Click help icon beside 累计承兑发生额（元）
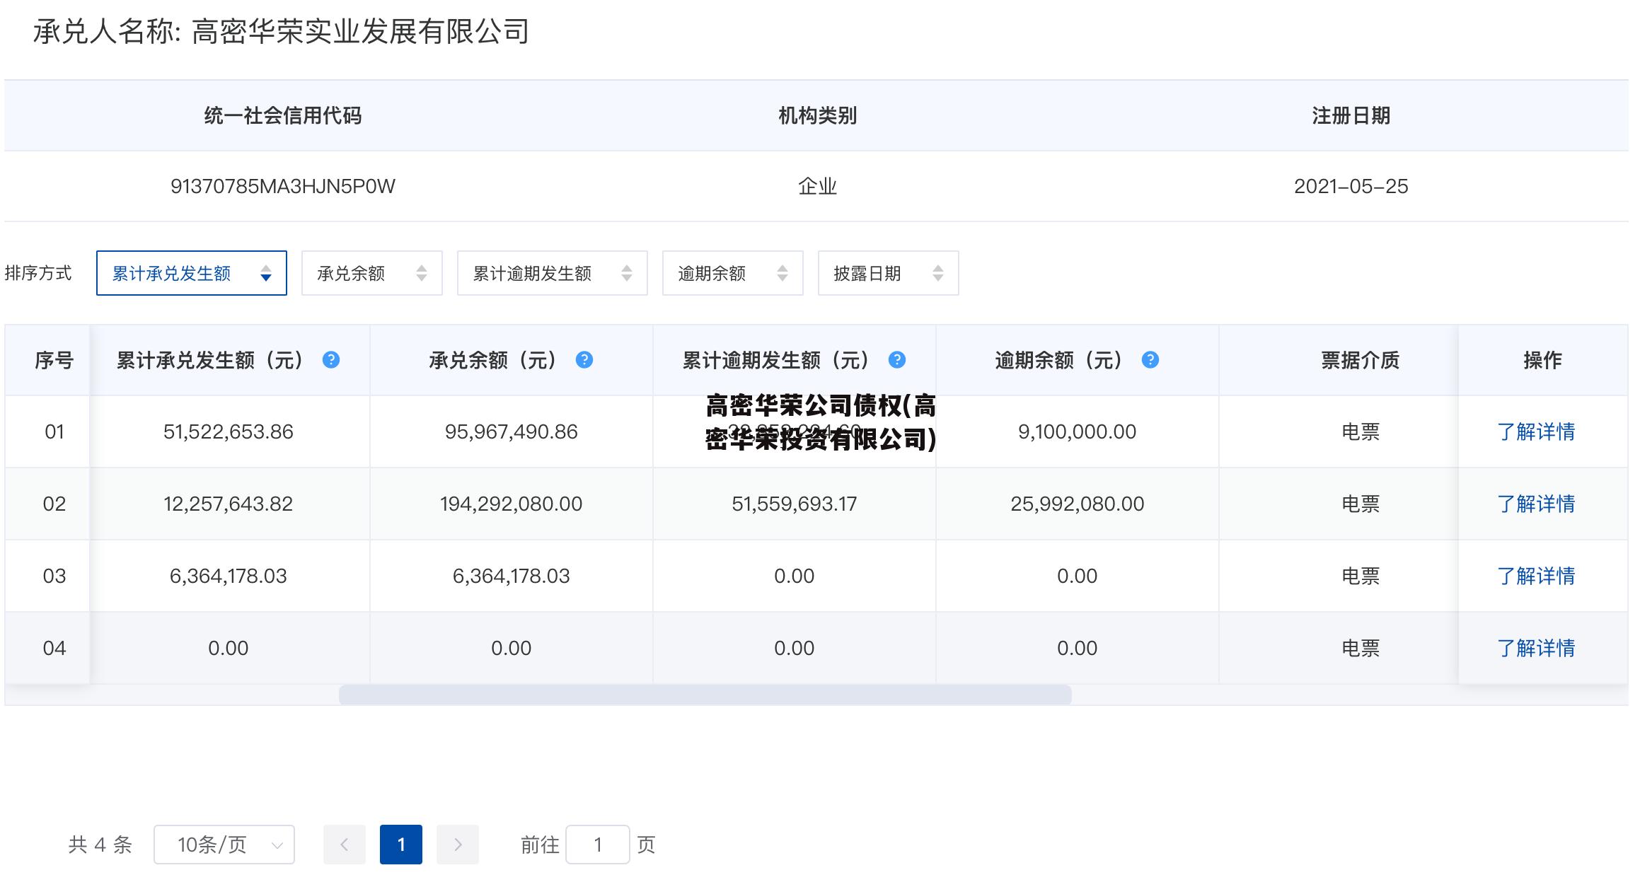 [331, 360]
